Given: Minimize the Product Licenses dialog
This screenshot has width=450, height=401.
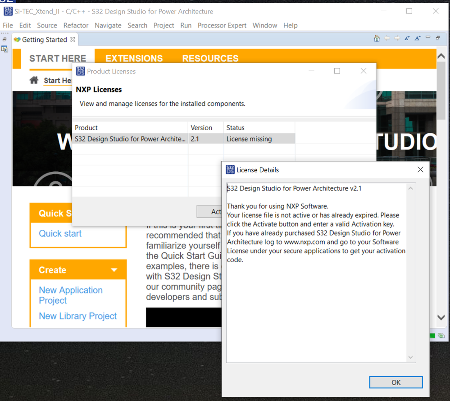Looking at the screenshot, I should (311, 71).
